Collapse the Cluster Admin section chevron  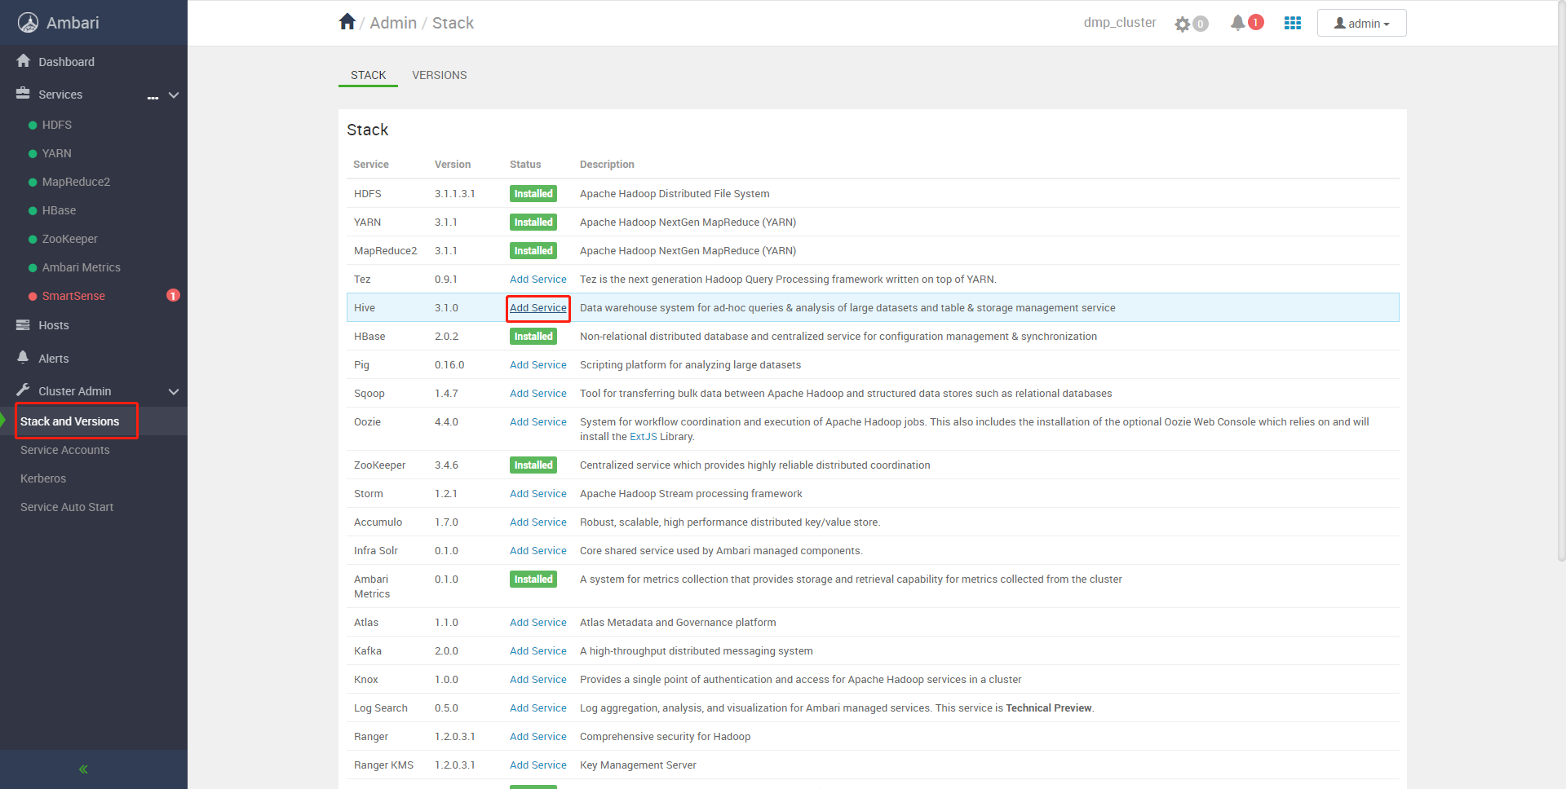pyautogui.click(x=174, y=392)
